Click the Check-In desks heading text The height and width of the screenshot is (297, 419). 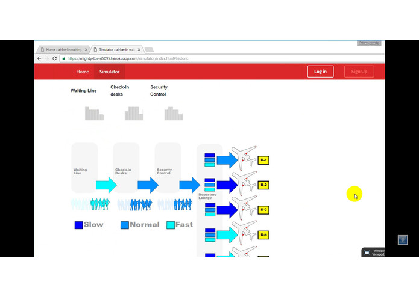click(120, 91)
